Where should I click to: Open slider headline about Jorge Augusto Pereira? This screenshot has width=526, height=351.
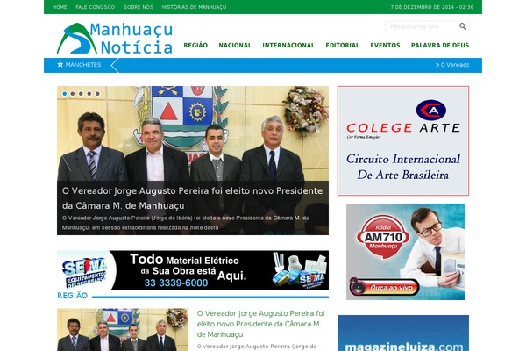click(192, 198)
